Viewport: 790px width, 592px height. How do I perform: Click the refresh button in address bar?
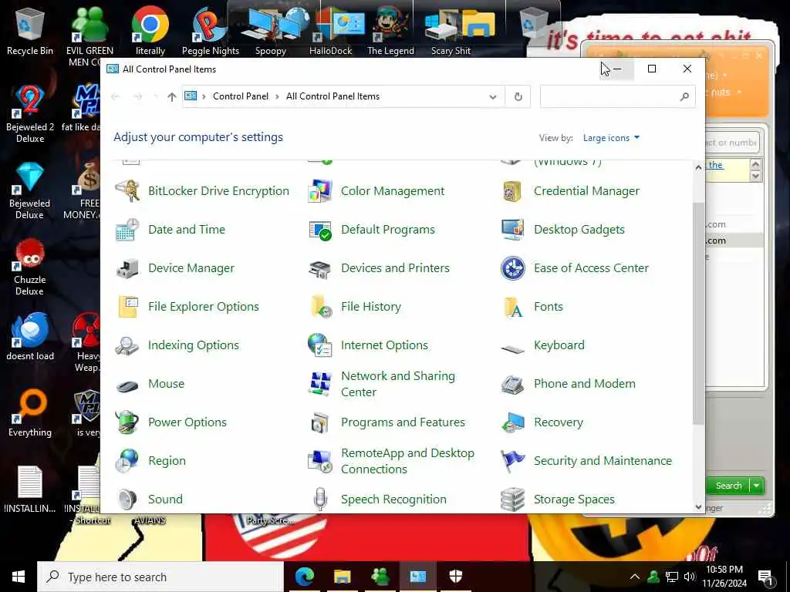tap(518, 96)
